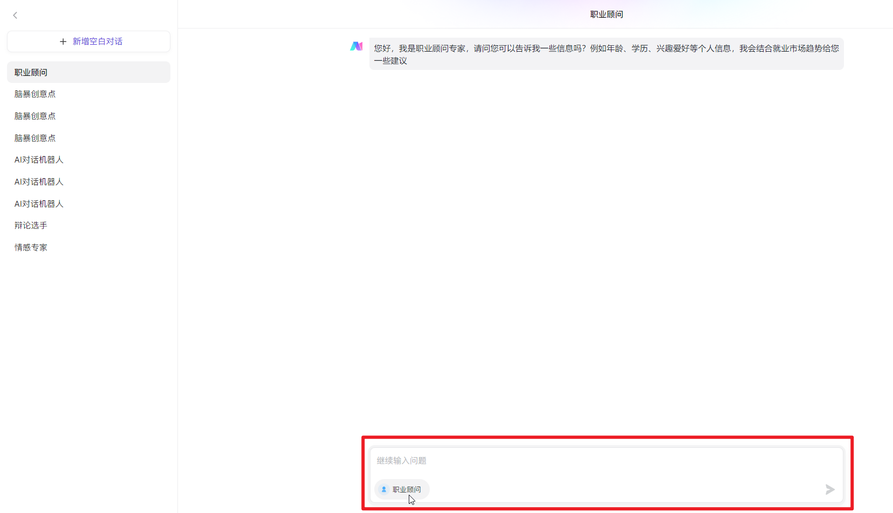893x513 pixels.
Task: Click the assistant's greeting message bubble
Action: (606, 54)
